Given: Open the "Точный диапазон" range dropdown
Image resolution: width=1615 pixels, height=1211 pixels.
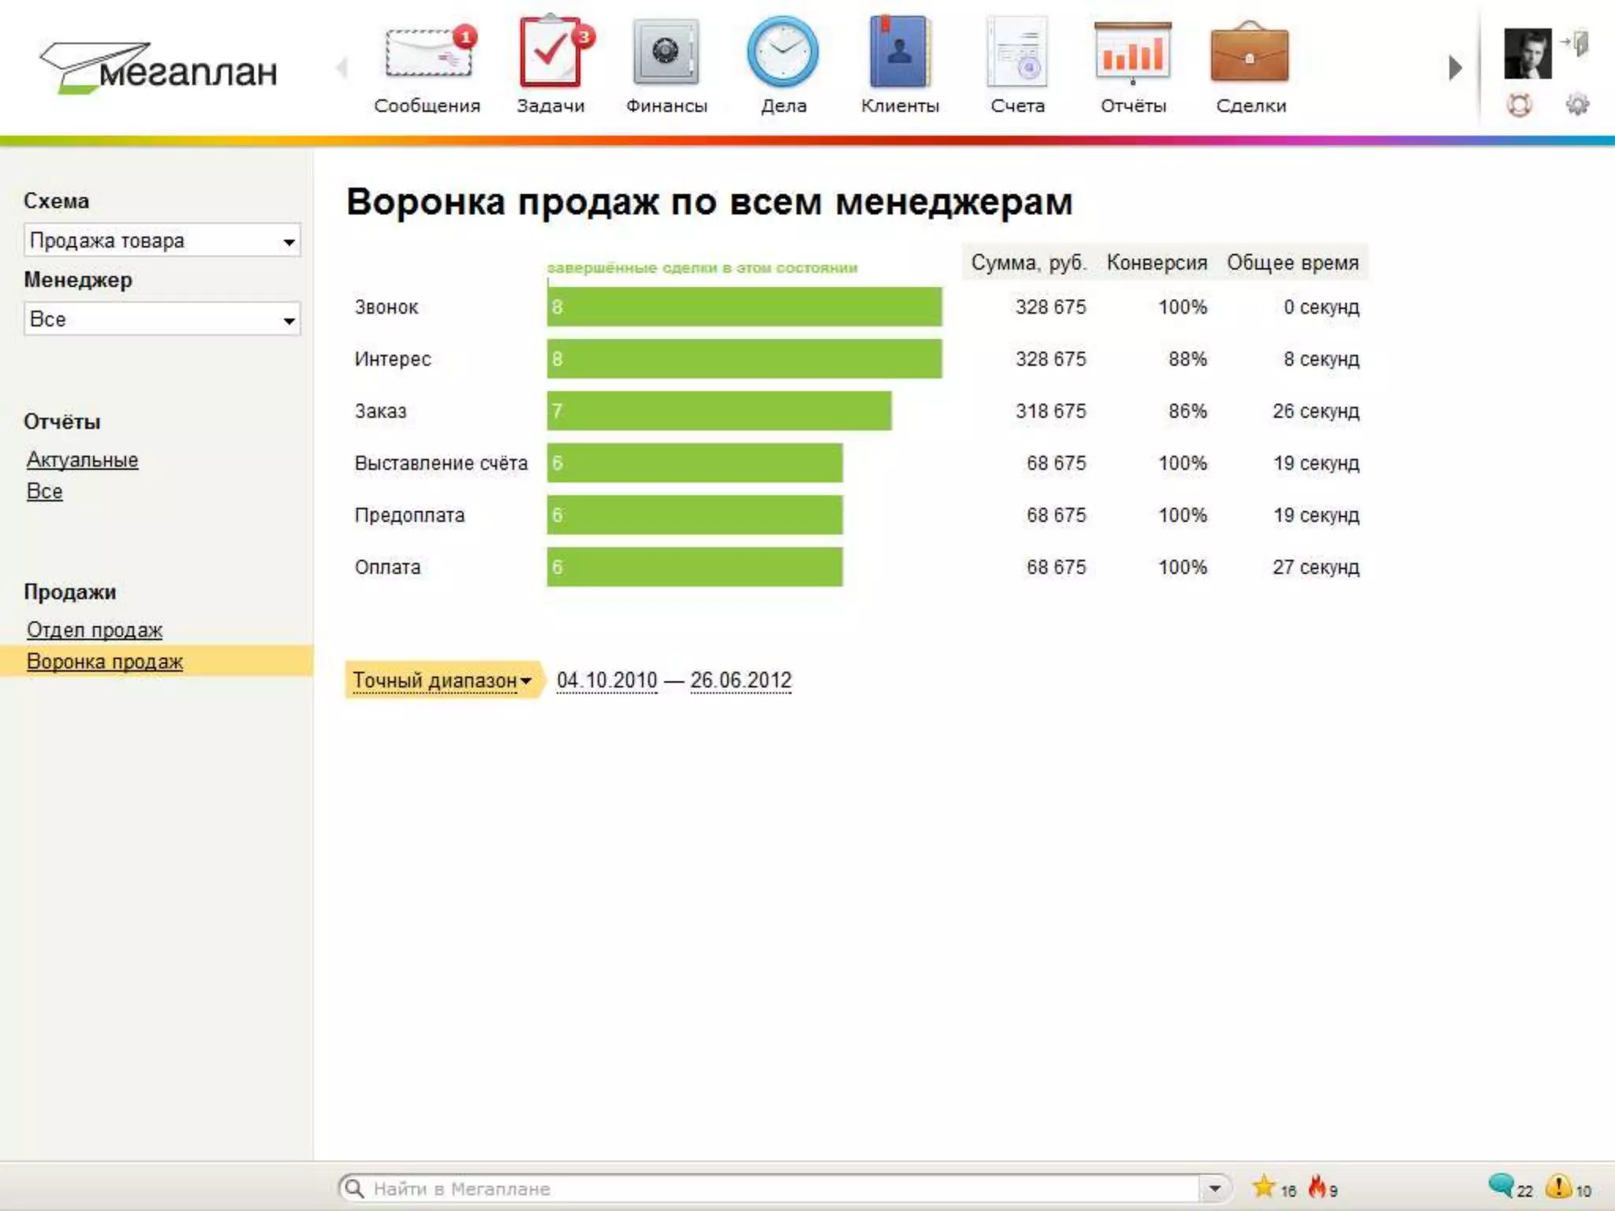Looking at the screenshot, I should point(442,680).
